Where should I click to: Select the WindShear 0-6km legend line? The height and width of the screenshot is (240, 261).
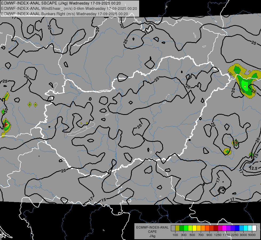tap(69, 9)
